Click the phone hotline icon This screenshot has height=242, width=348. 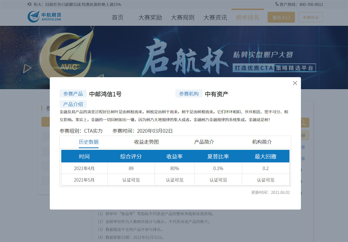tap(277, 4)
